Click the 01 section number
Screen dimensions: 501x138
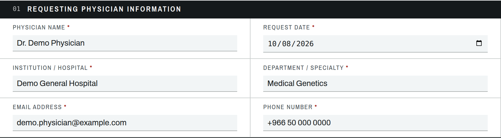click(x=16, y=9)
